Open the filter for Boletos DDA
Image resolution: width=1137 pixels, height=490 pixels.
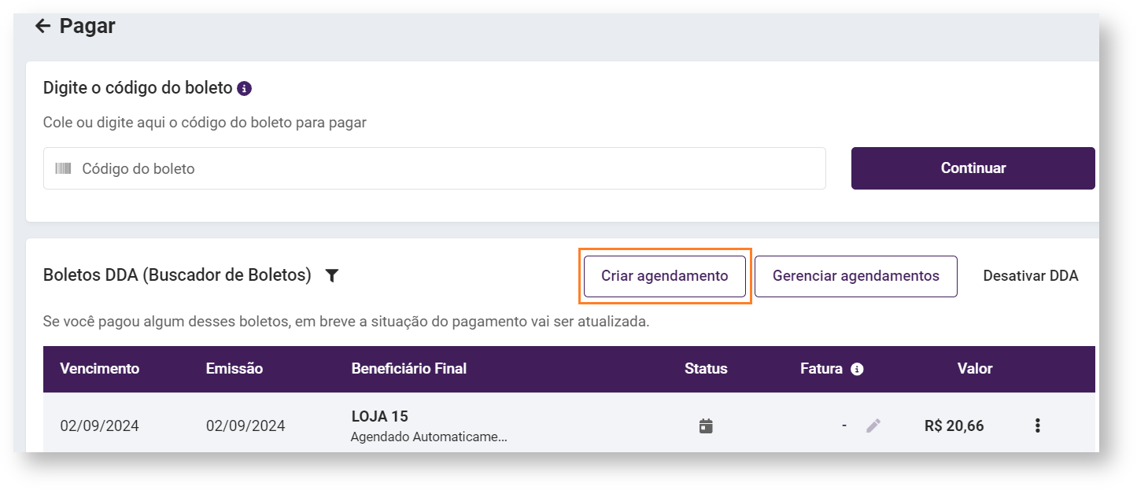coord(332,275)
